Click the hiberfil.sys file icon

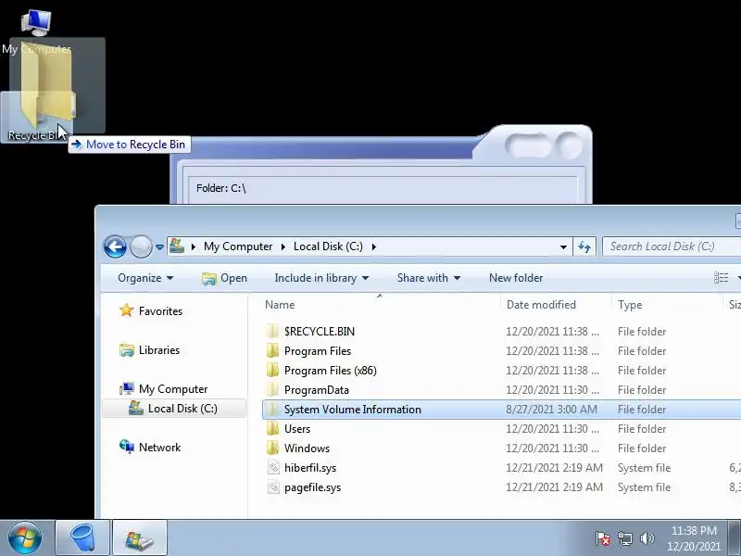(x=273, y=468)
